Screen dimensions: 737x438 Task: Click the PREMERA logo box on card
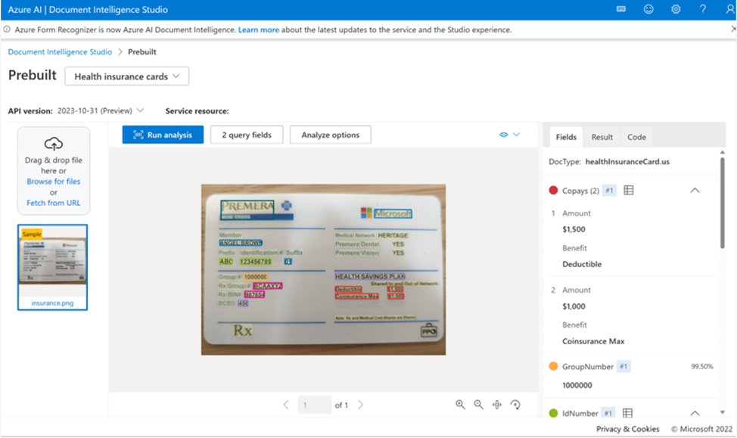click(247, 210)
